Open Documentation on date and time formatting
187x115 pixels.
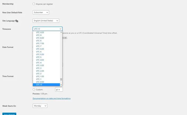[52, 99]
